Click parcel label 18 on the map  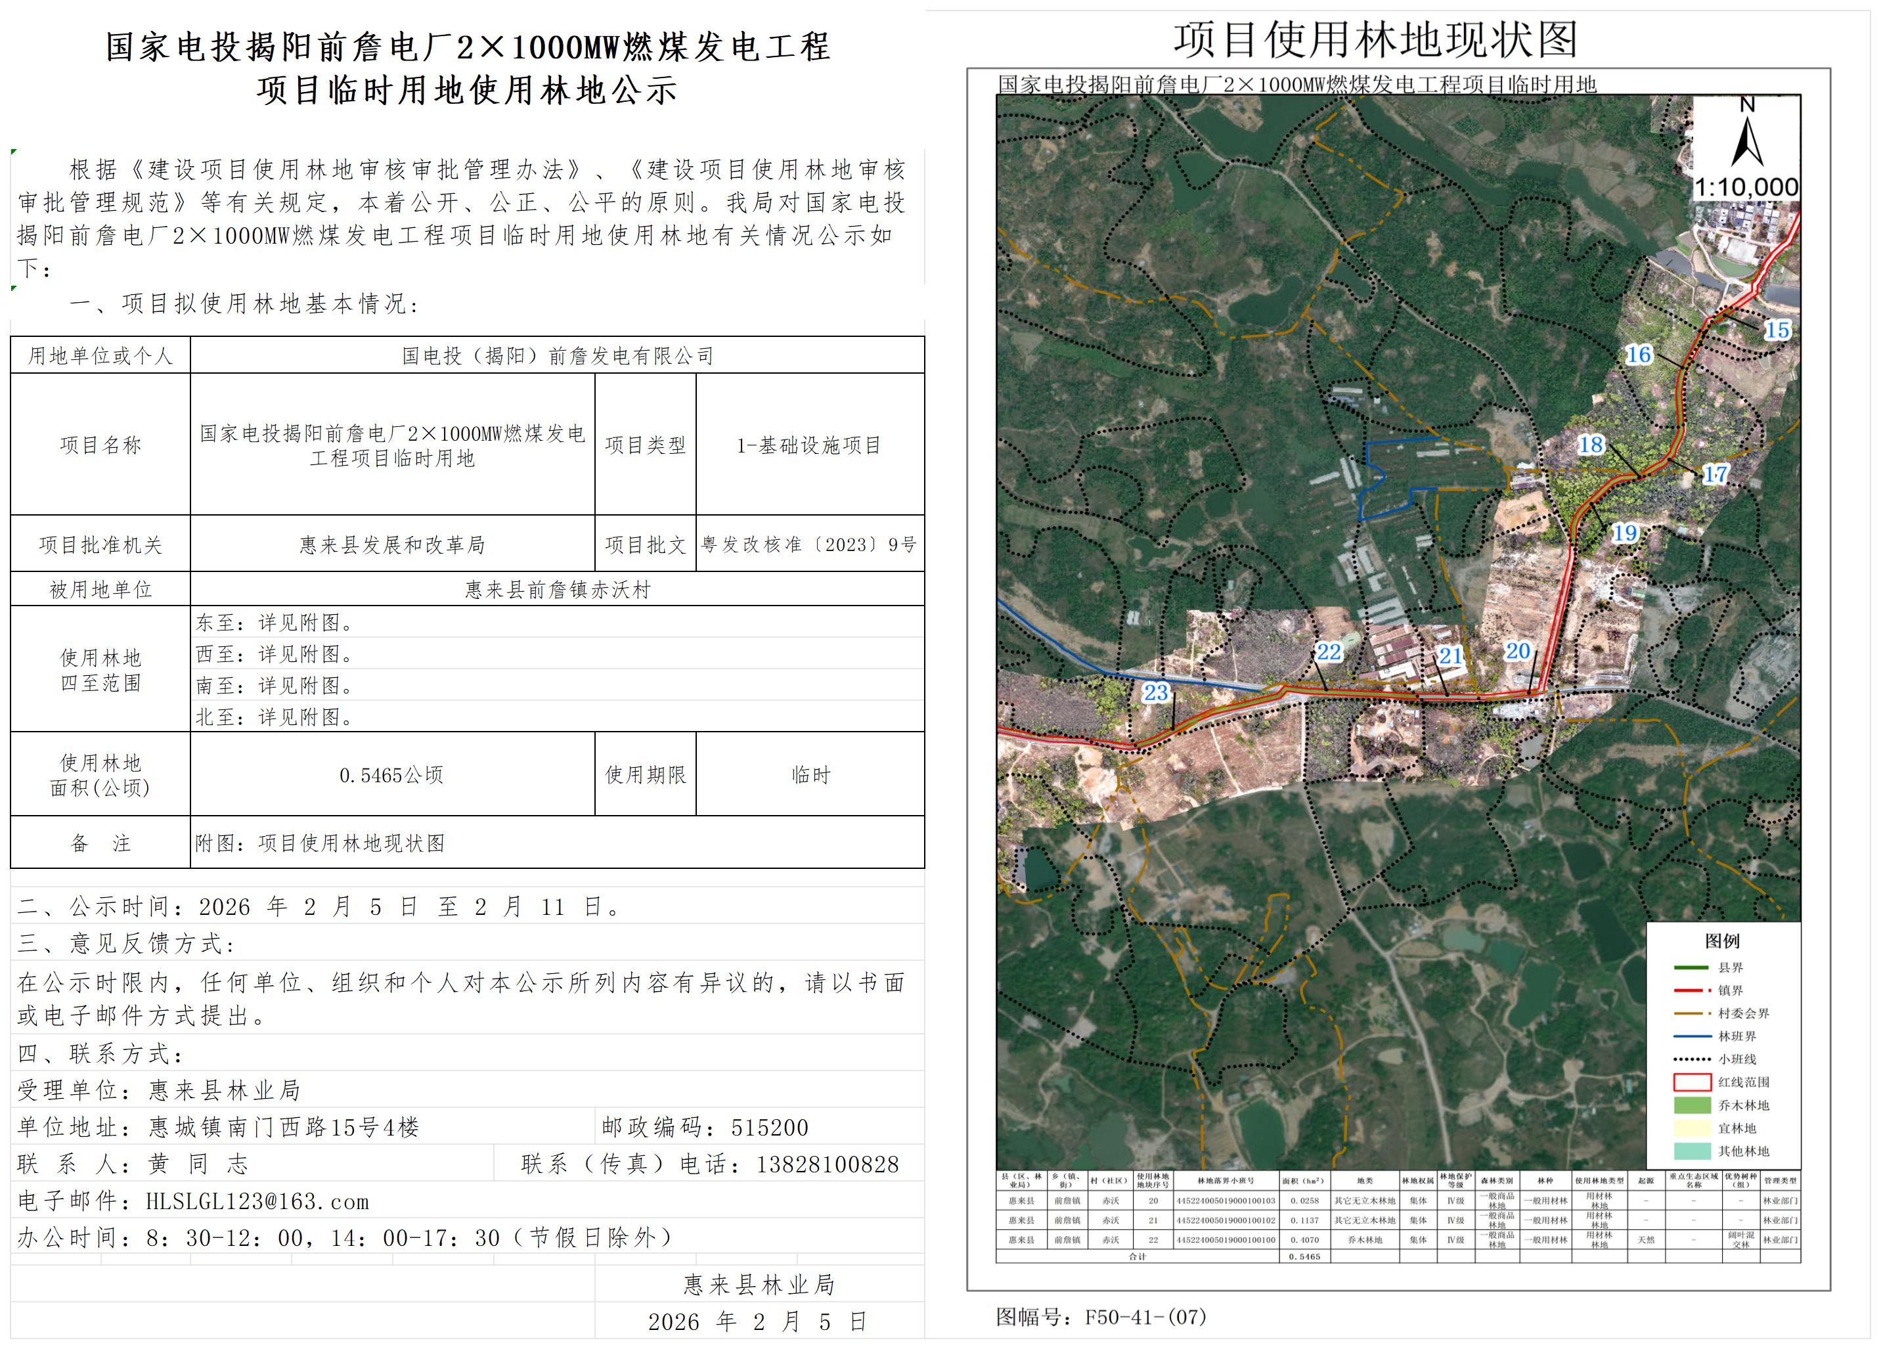(1590, 445)
